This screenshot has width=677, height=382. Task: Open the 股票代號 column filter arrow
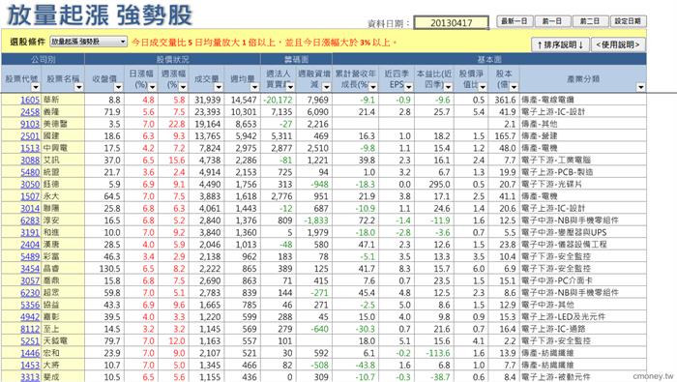tap(36, 87)
